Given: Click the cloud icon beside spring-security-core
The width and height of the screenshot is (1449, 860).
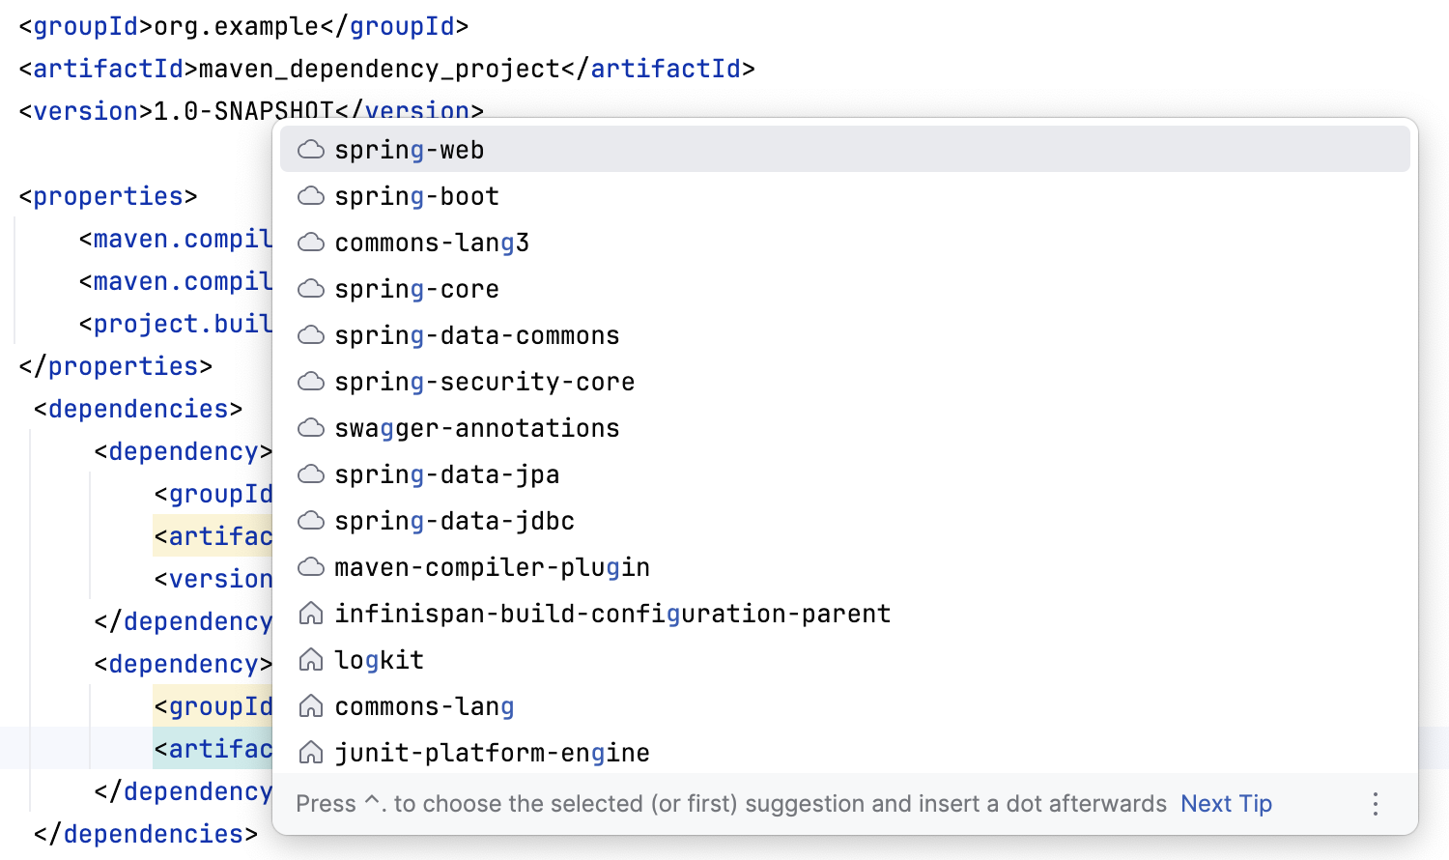Looking at the screenshot, I should [x=311, y=382].
